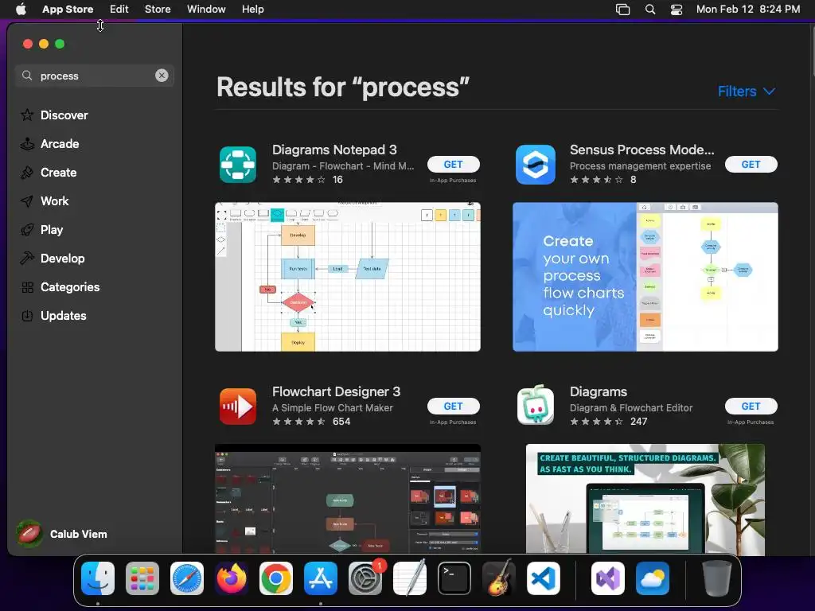Open System Settings from the Dock
The image size is (815, 611).
[x=365, y=578]
